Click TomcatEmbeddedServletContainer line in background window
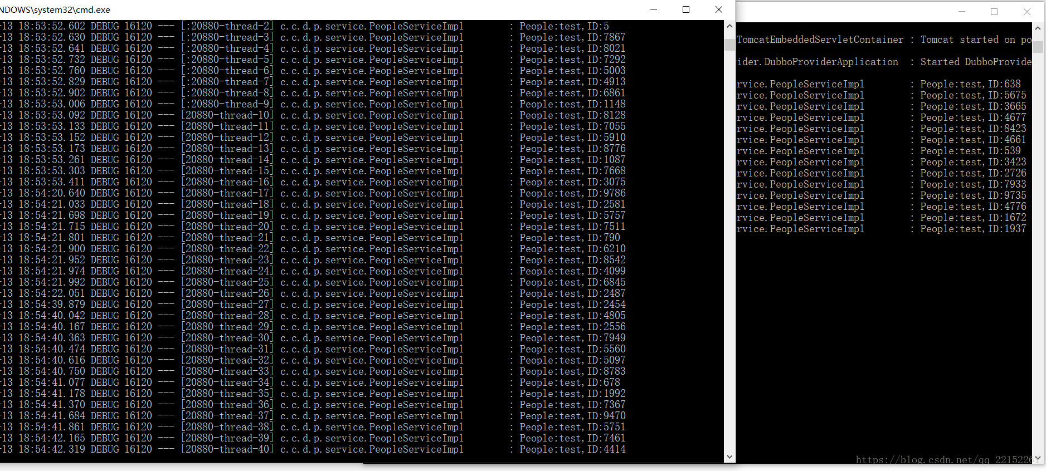Viewport: 1046px width, 471px height. [x=884, y=40]
